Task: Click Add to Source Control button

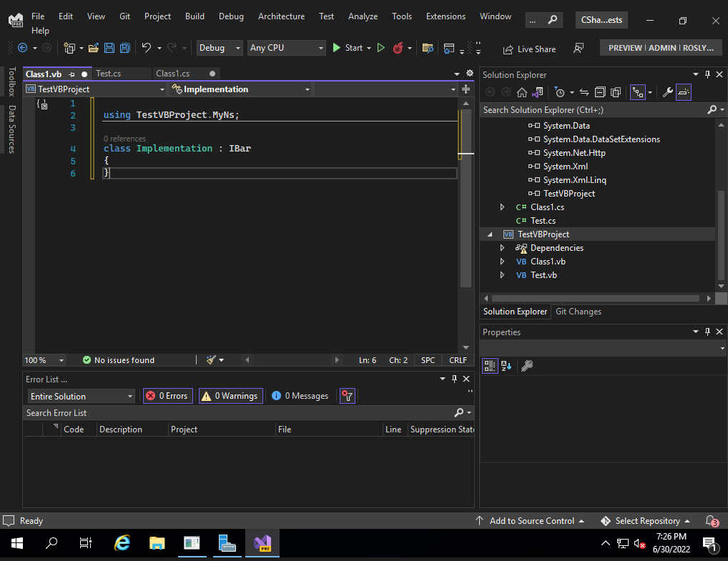Action: (530, 521)
